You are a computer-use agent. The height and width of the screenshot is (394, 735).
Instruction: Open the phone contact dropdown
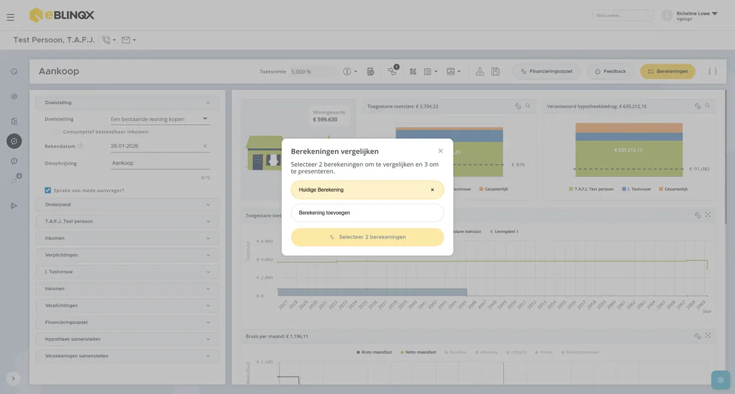[109, 40]
